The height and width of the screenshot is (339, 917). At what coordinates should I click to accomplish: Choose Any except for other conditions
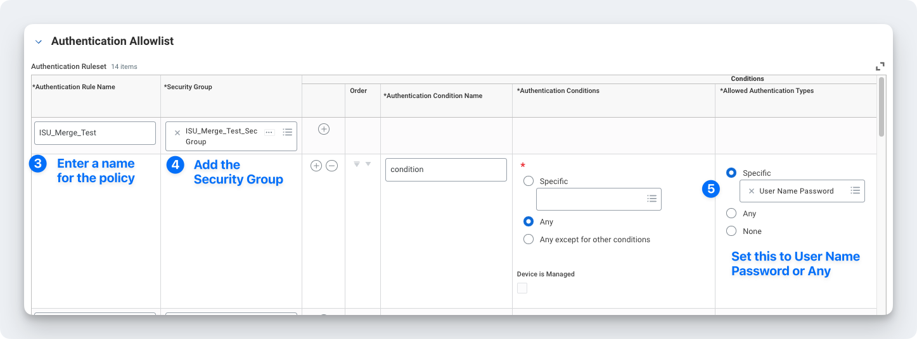(x=529, y=240)
